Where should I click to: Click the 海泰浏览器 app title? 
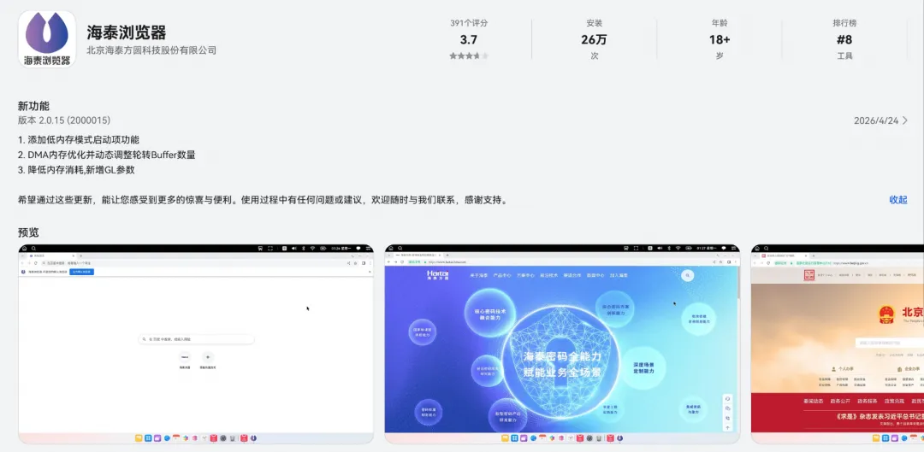coord(126,32)
